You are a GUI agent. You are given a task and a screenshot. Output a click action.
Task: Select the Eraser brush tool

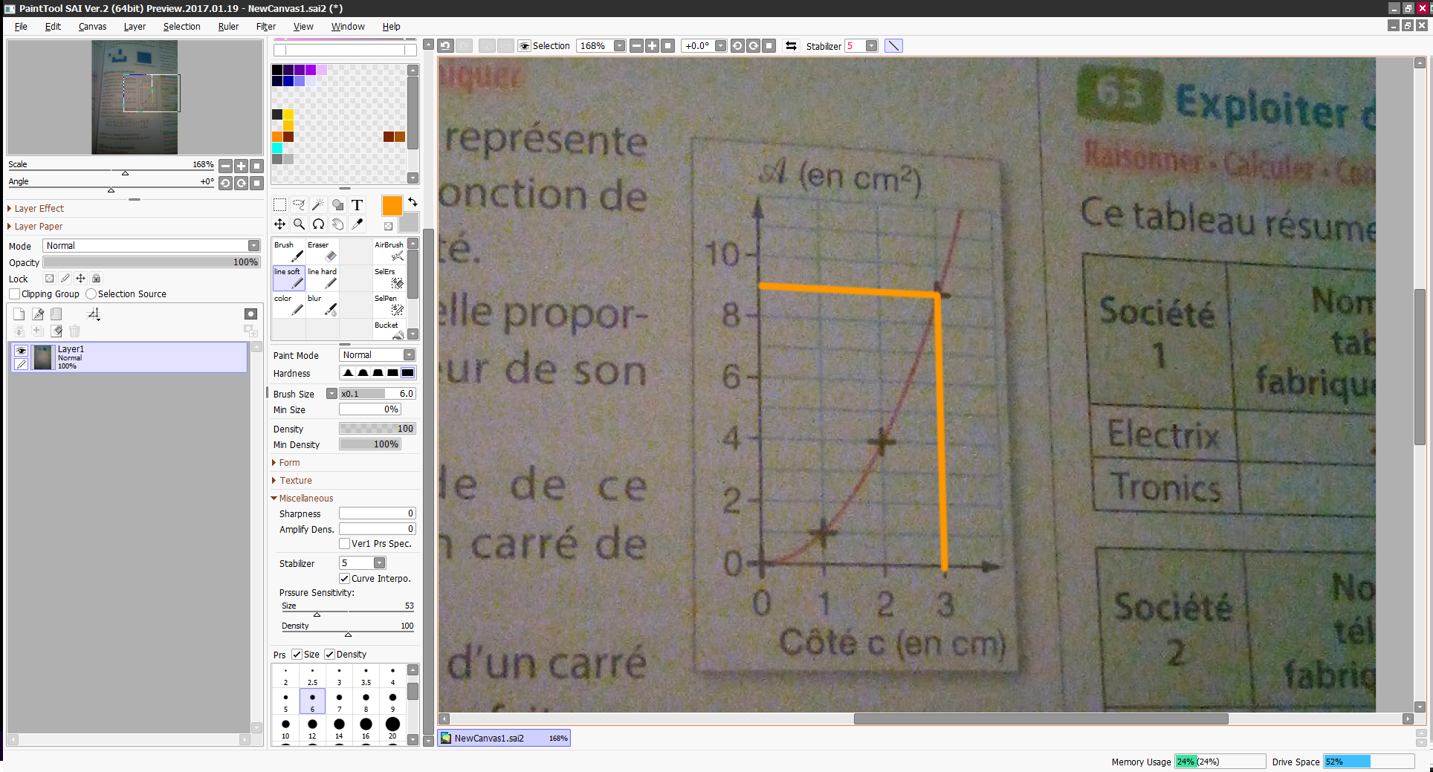pos(323,251)
